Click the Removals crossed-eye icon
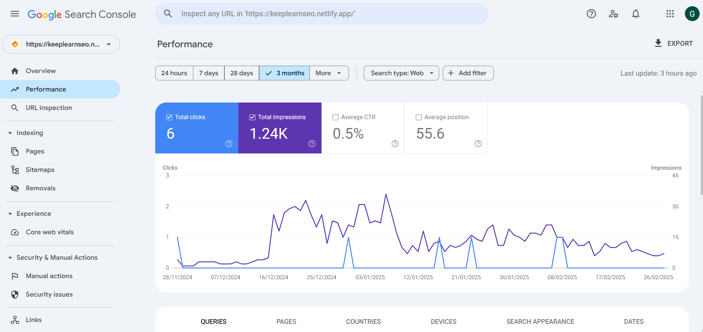The image size is (703, 332). pos(15,188)
